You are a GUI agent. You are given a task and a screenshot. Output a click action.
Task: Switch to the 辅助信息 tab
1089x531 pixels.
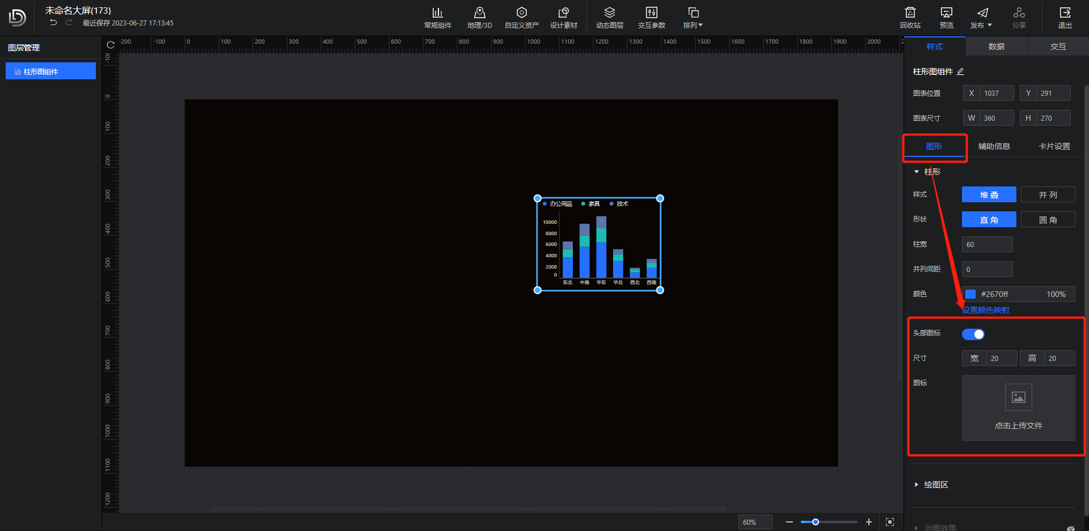[x=994, y=146]
